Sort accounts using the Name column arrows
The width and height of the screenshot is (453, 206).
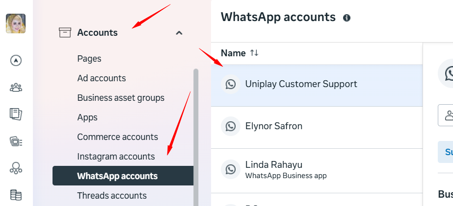[x=254, y=53]
